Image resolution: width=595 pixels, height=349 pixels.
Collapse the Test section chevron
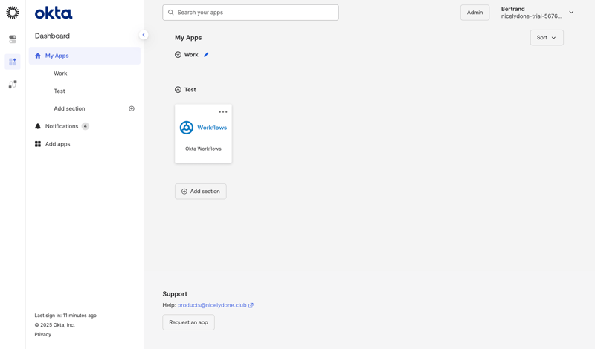tap(178, 90)
